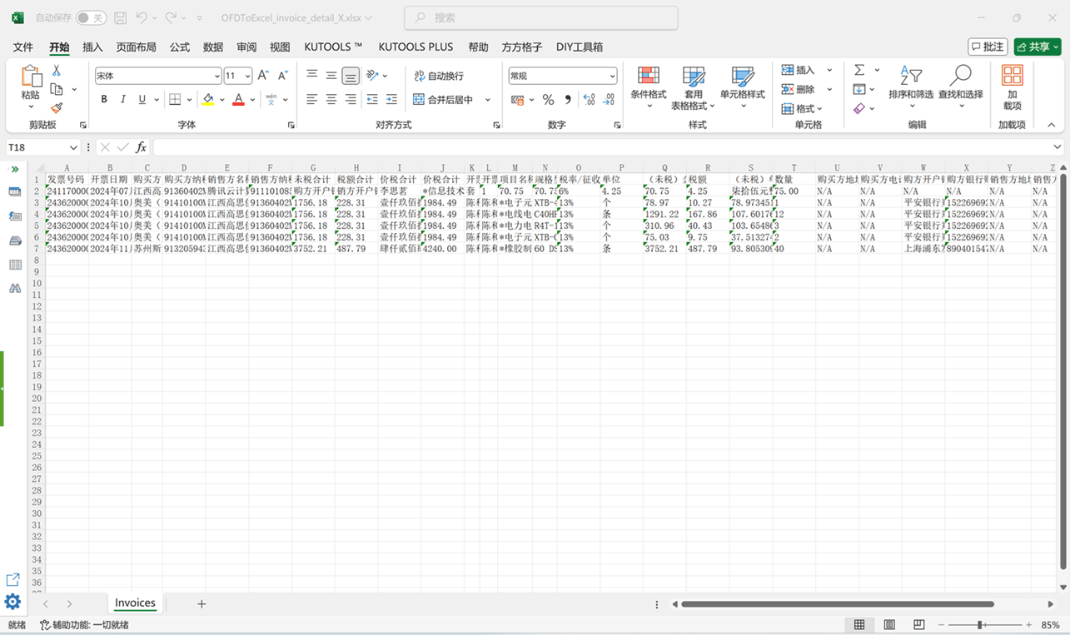This screenshot has height=635, width=1070.
Task: Switch to Page Layout view icon
Action: (889, 625)
